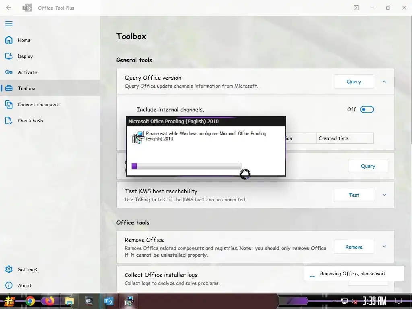Viewport: 412px width, 309px height.
Task: Click the Removing Office, please wait notification
Action: pos(354,274)
